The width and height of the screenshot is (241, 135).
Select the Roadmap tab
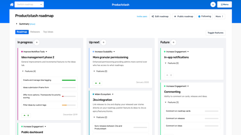22,32
